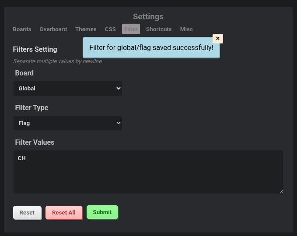Click the red Reset All button
The image size is (297, 236).
[64, 212]
